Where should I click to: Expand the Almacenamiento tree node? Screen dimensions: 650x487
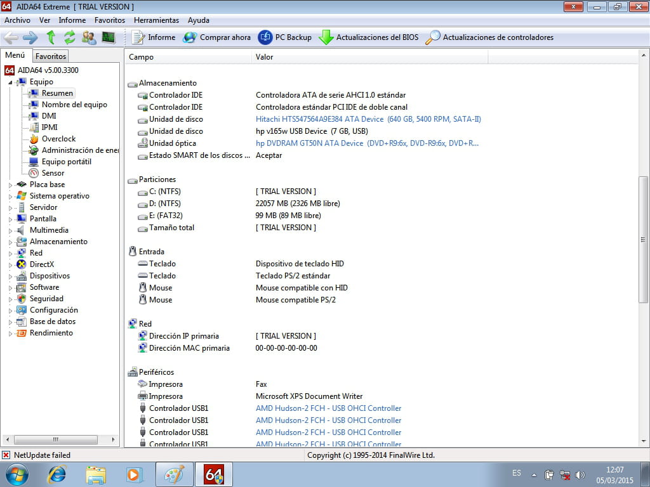pos(10,242)
